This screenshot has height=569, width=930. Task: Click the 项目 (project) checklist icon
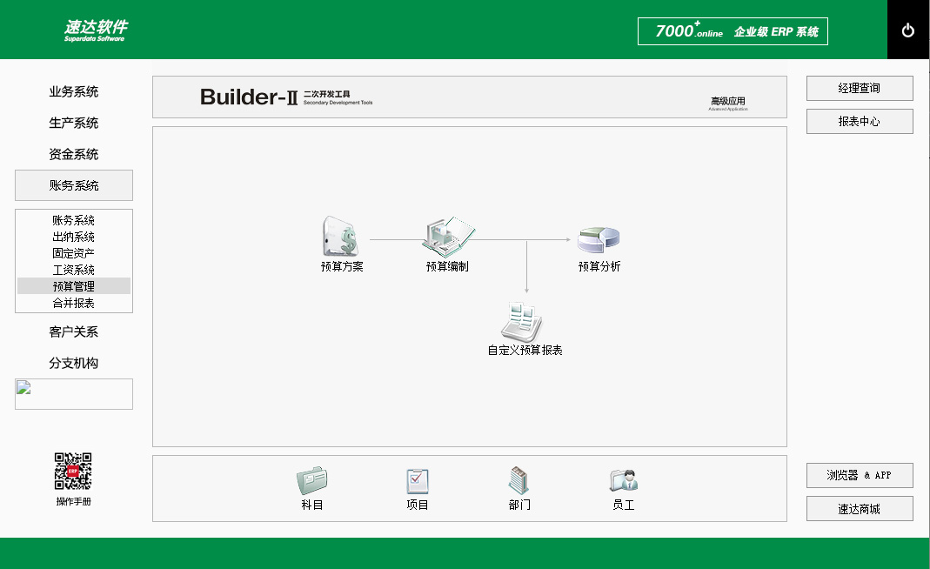417,479
